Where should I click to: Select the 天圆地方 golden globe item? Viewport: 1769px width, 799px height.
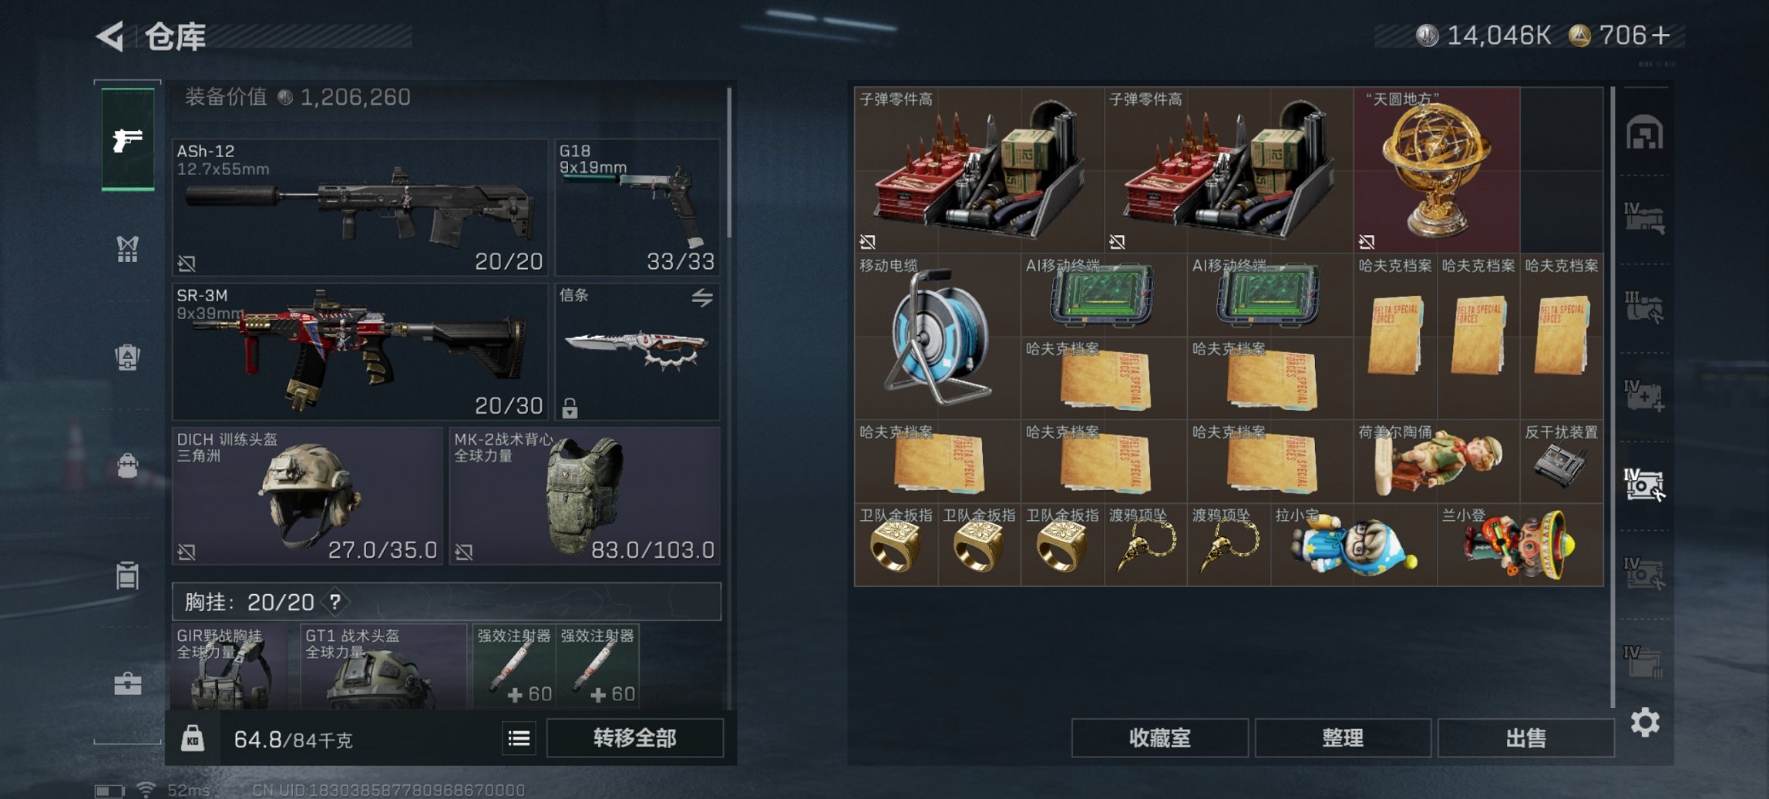pyautogui.click(x=1436, y=170)
